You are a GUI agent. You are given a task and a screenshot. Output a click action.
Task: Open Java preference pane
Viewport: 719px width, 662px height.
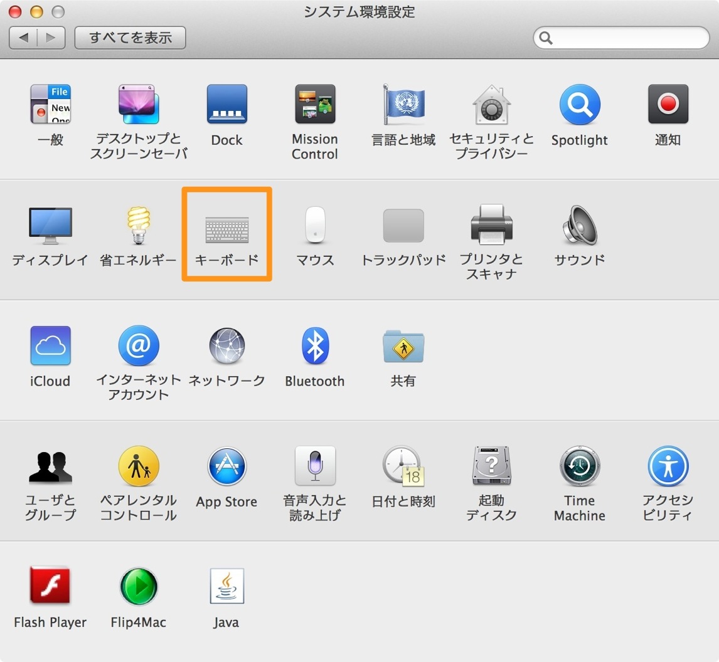point(226,586)
